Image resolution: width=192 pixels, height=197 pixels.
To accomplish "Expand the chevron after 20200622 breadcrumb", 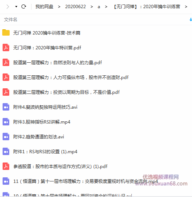I will coord(92,7).
